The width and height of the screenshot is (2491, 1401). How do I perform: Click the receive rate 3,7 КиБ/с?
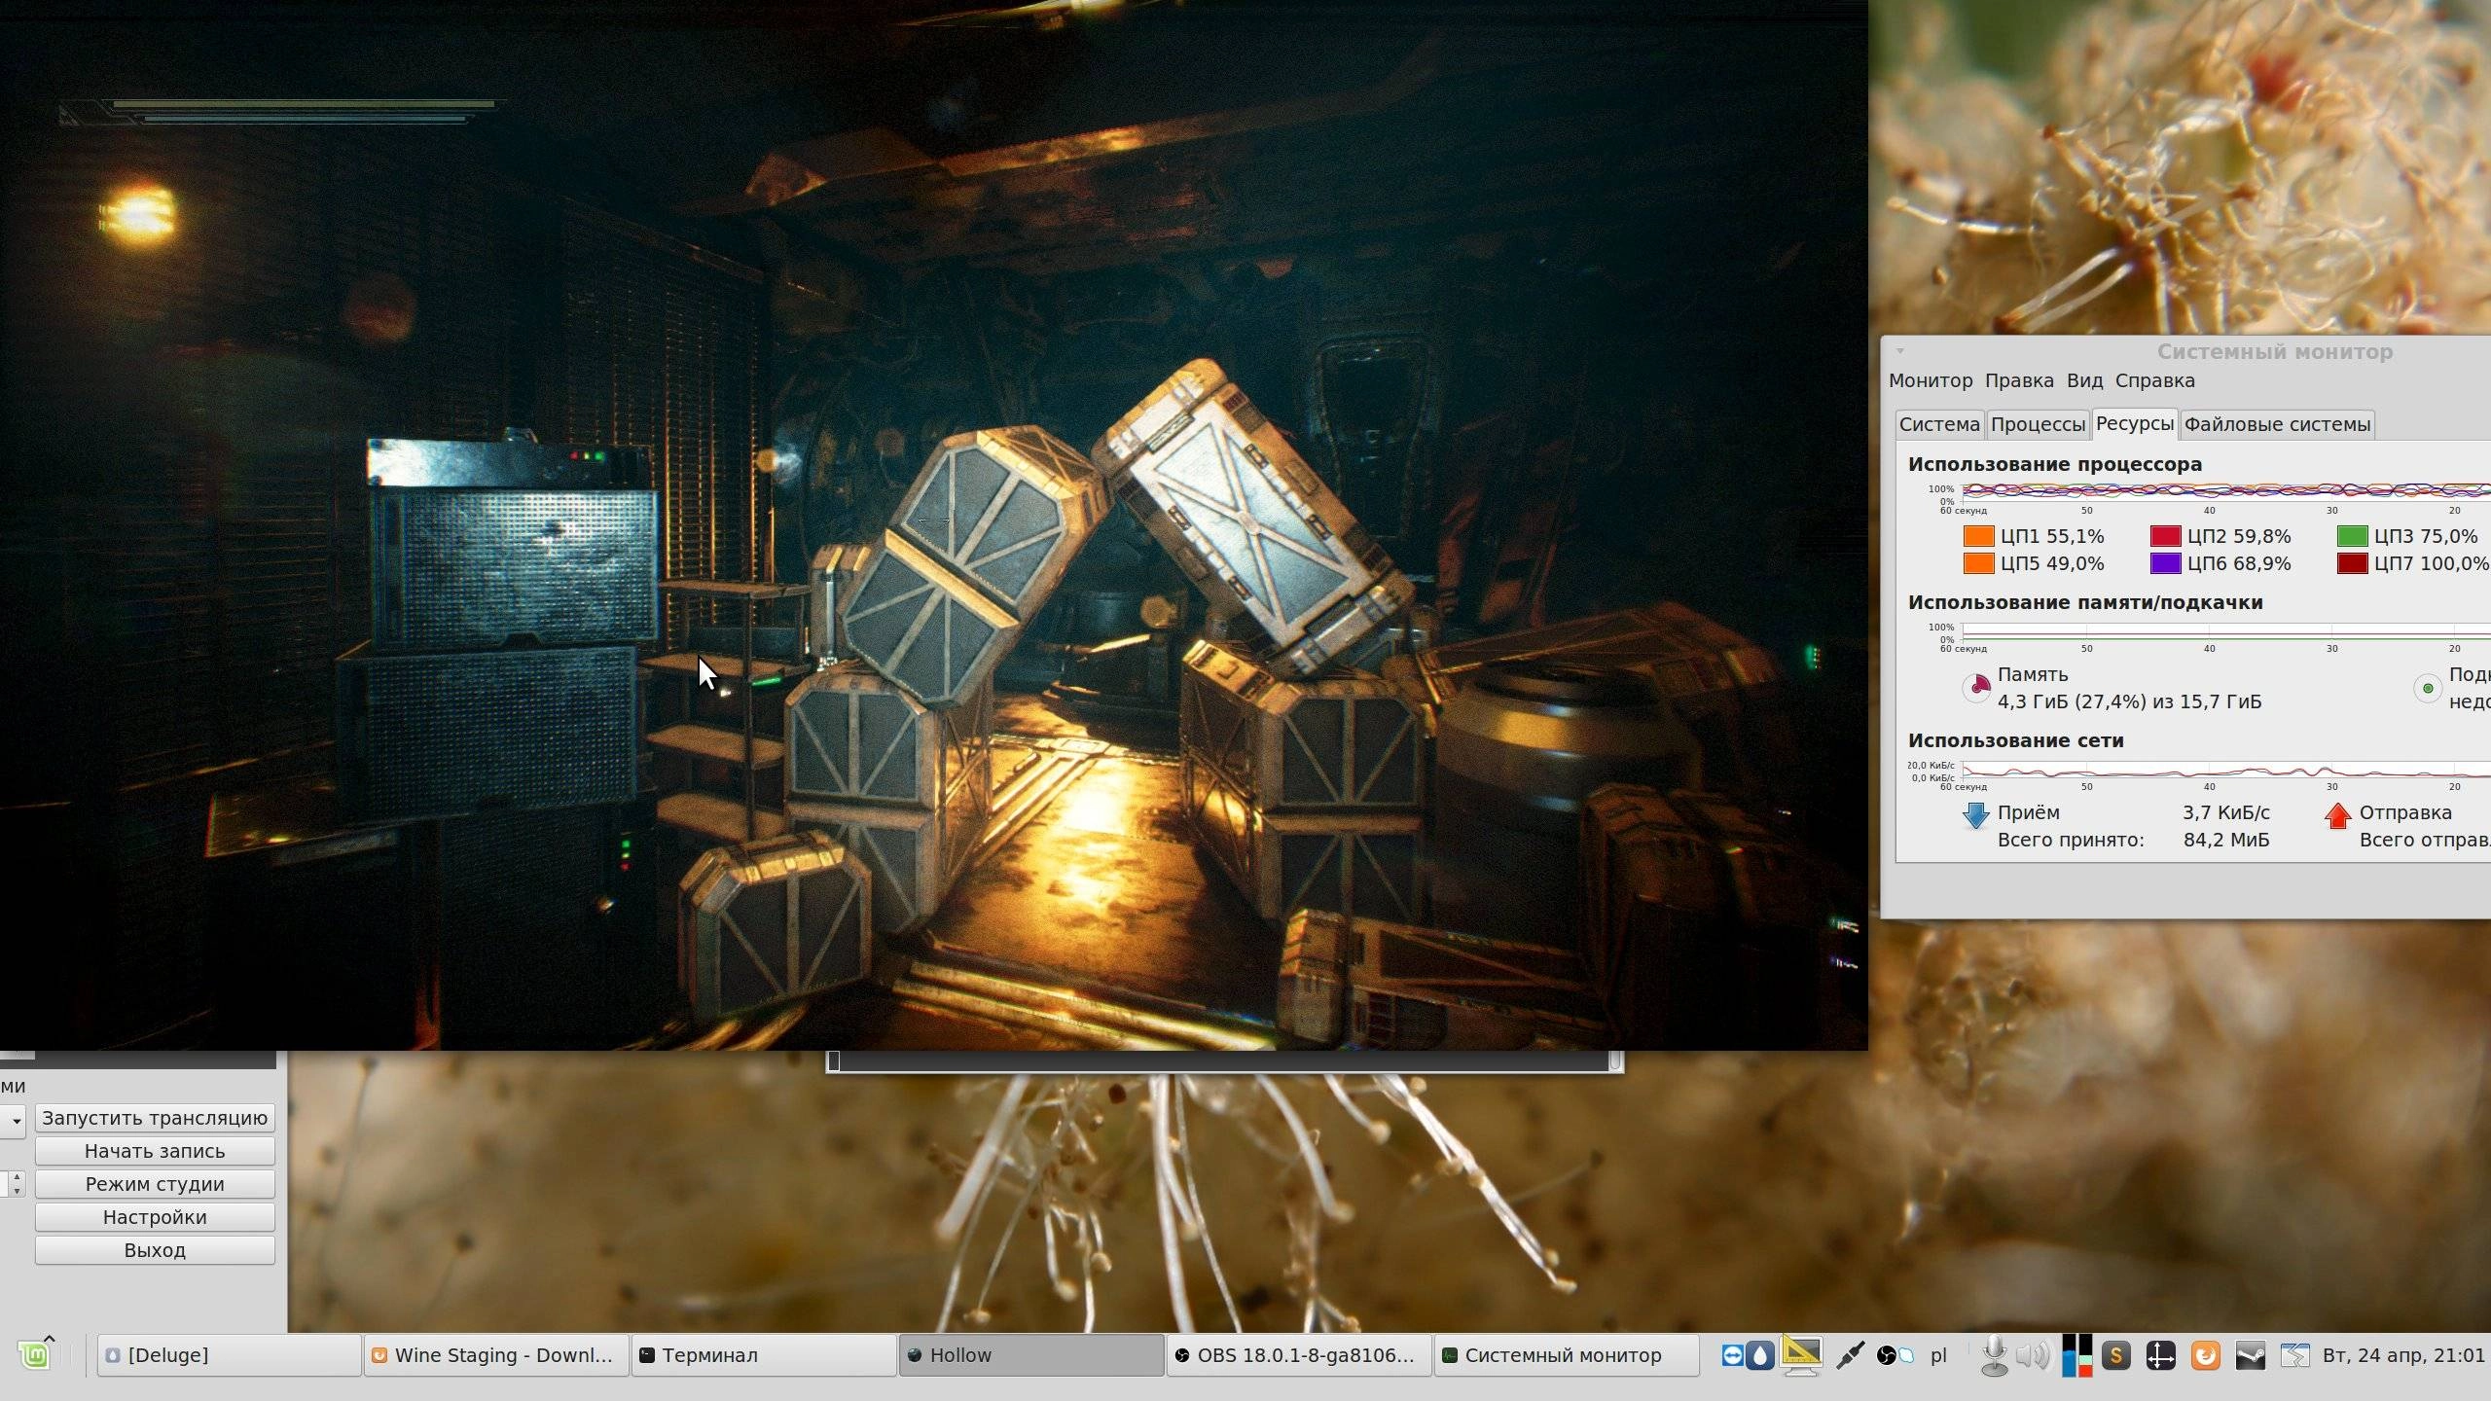click(x=2225, y=812)
